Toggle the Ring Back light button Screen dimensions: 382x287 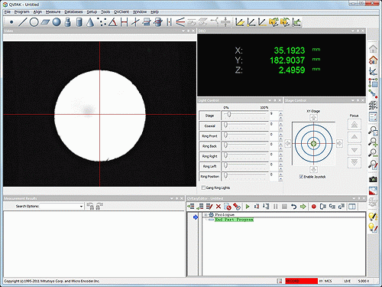(x=209, y=146)
